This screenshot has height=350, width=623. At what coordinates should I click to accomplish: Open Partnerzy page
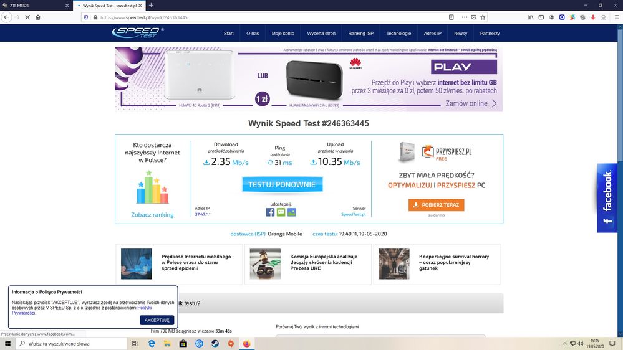click(490, 34)
